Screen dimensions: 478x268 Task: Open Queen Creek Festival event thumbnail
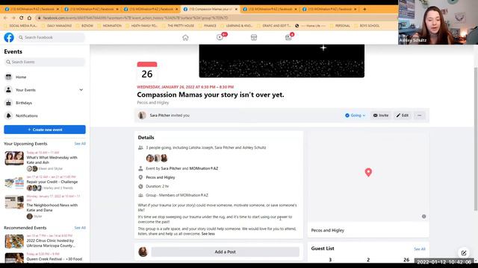pyautogui.click(x=14, y=258)
